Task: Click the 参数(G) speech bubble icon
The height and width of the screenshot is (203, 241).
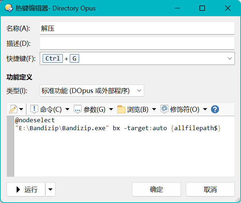Action: tap(77, 109)
